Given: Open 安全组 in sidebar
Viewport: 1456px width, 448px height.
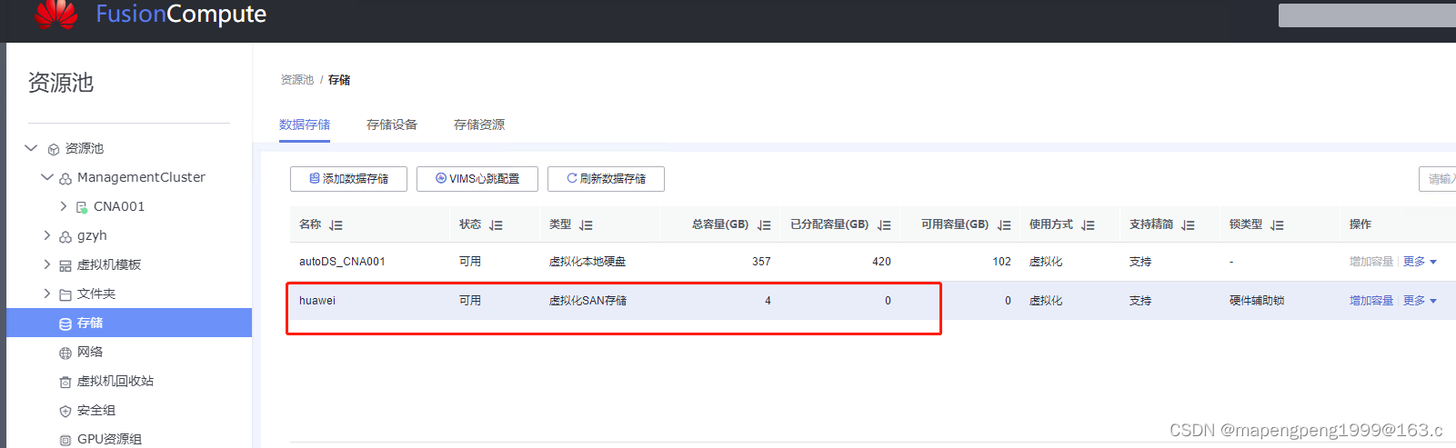Looking at the screenshot, I should (x=96, y=410).
